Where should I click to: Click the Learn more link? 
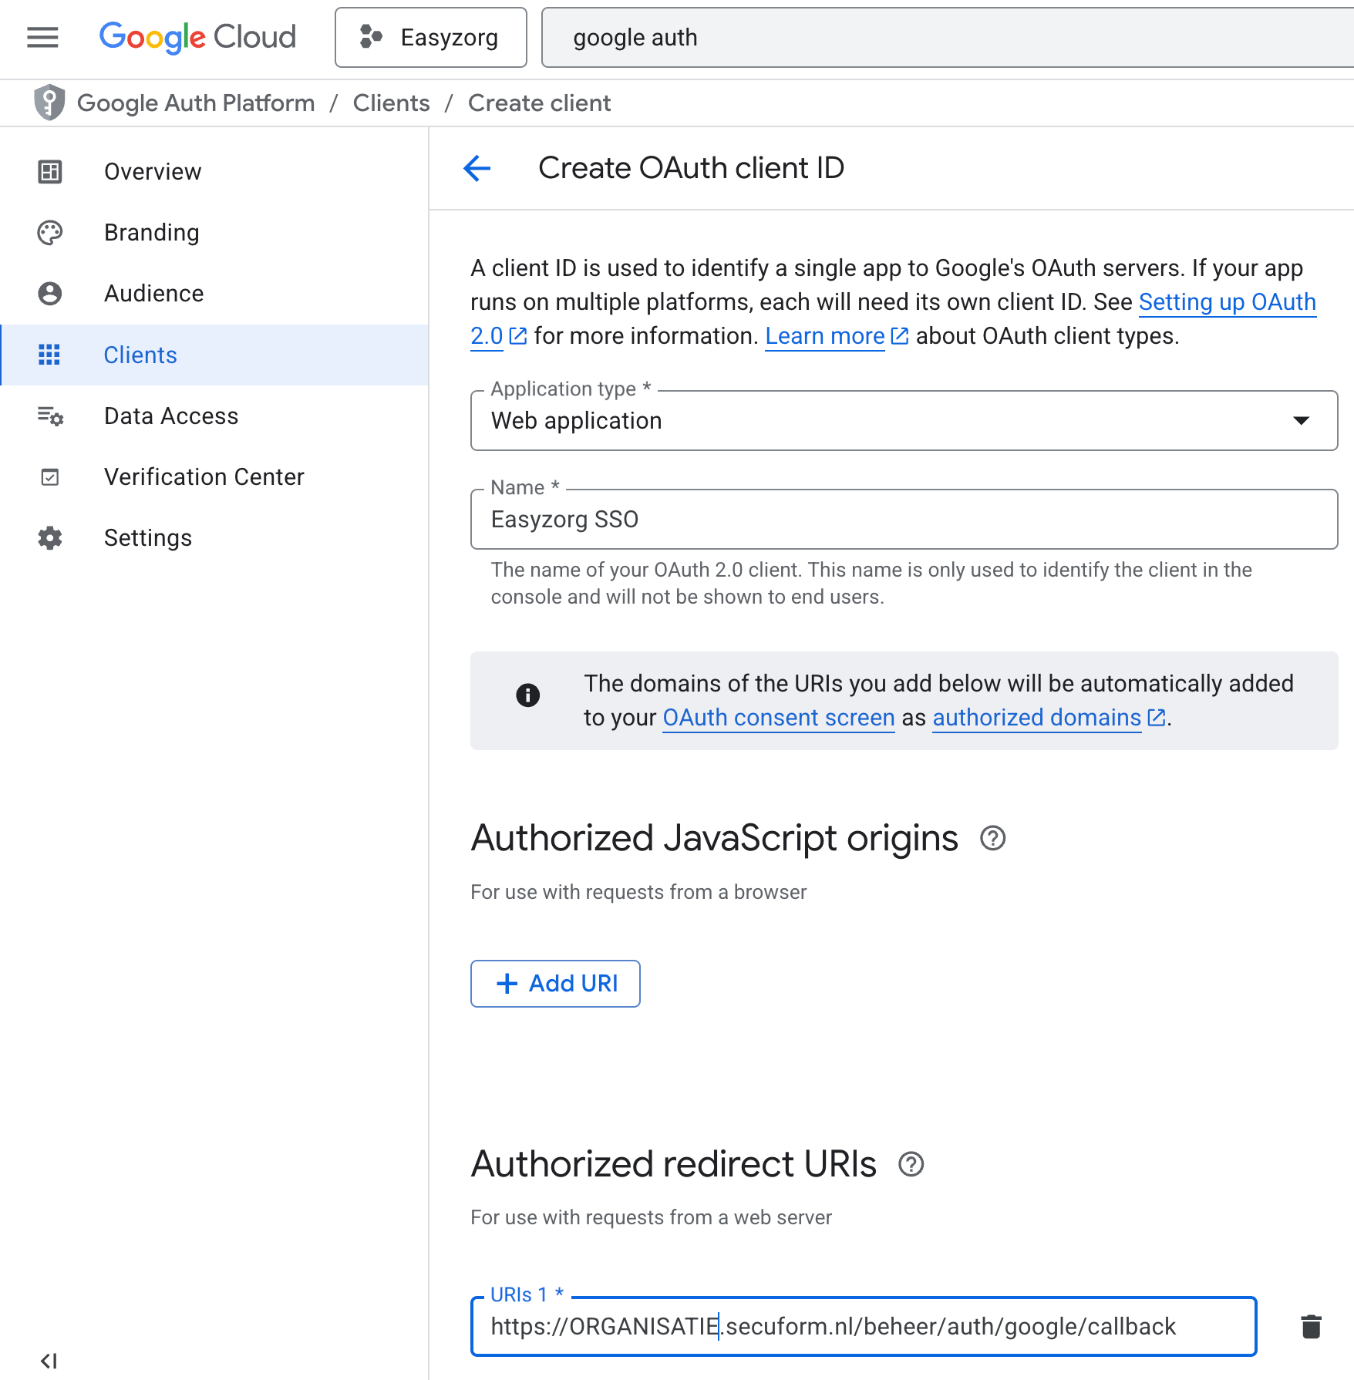[x=824, y=336]
